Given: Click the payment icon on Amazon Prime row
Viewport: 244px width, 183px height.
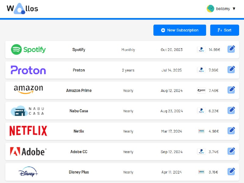Looking at the screenshot, I should coord(201,90).
